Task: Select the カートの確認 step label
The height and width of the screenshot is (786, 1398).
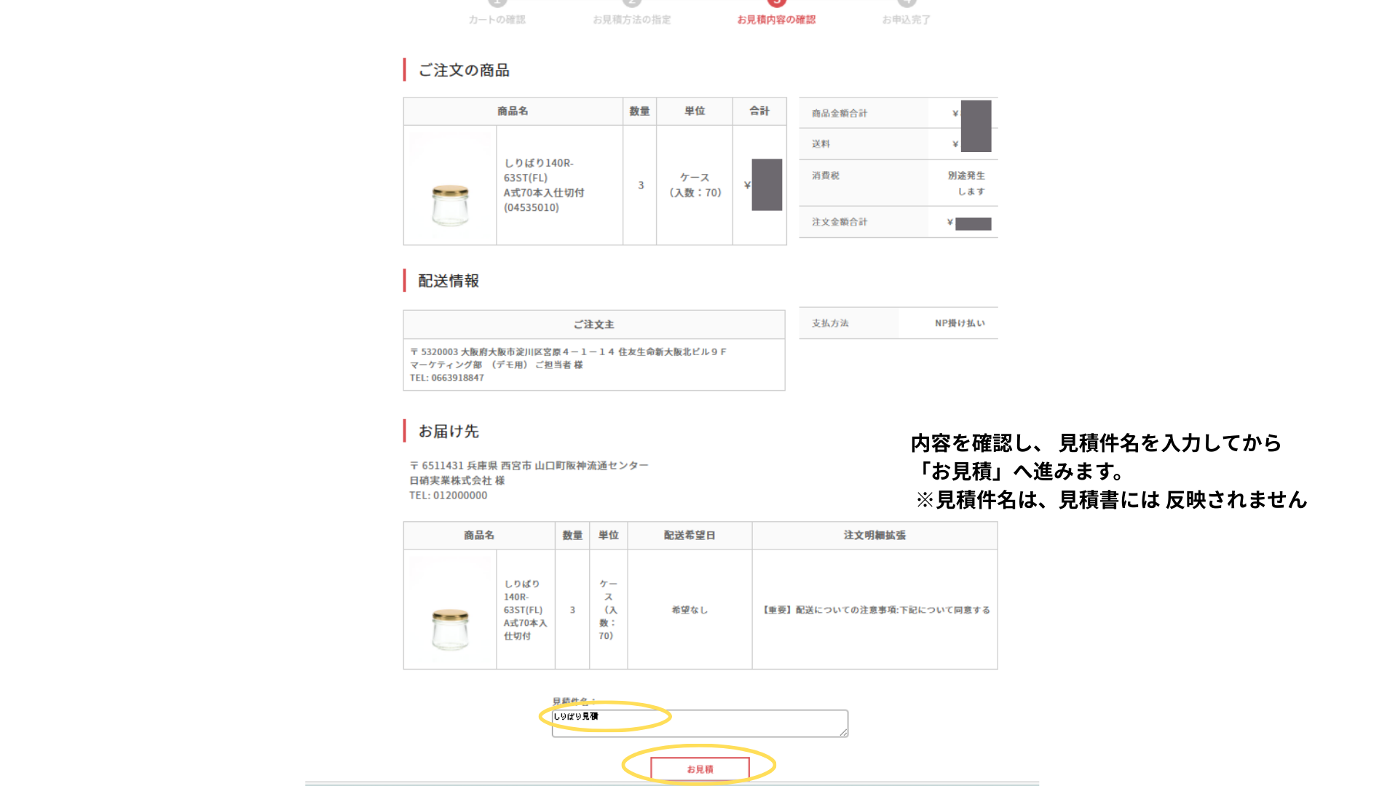Action: tap(497, 20)
